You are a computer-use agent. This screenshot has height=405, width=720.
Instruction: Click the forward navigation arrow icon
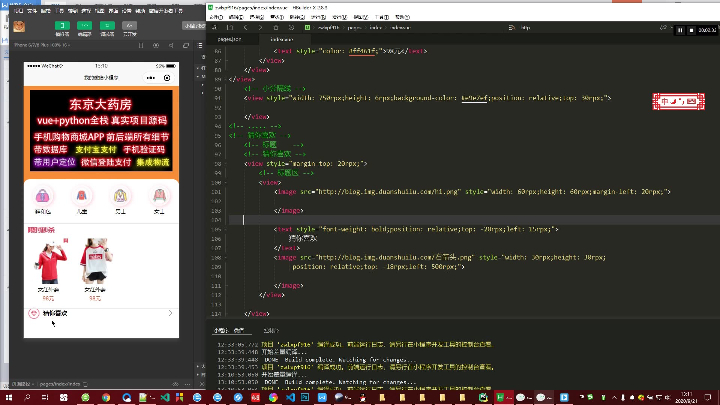pos(261,27)
